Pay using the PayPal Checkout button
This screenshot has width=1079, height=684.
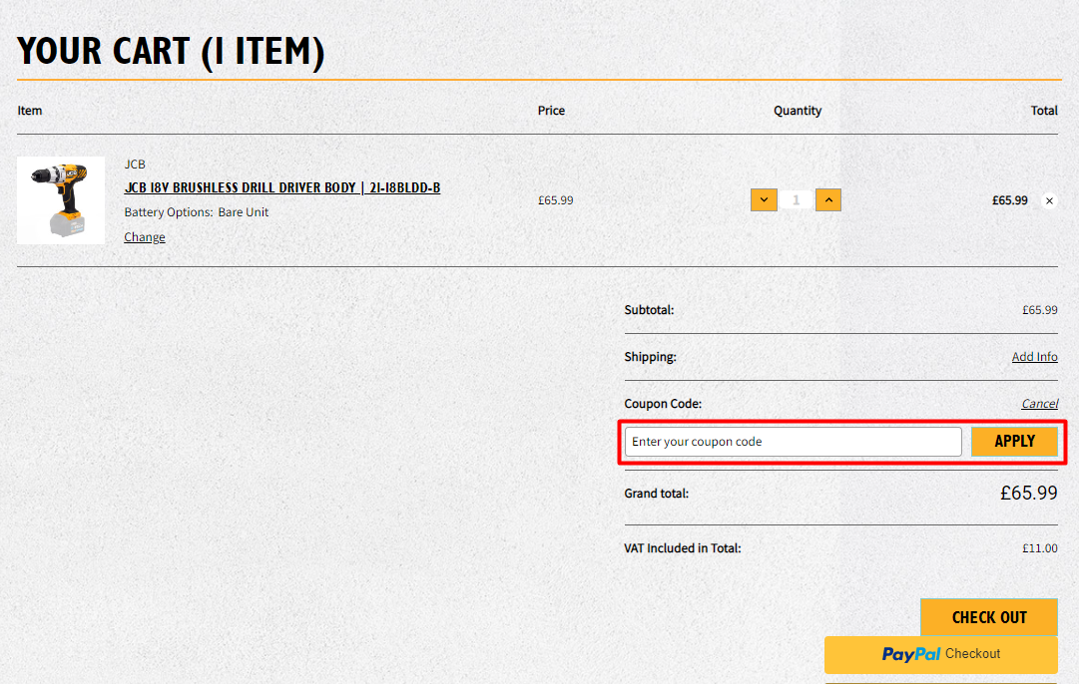940,654
